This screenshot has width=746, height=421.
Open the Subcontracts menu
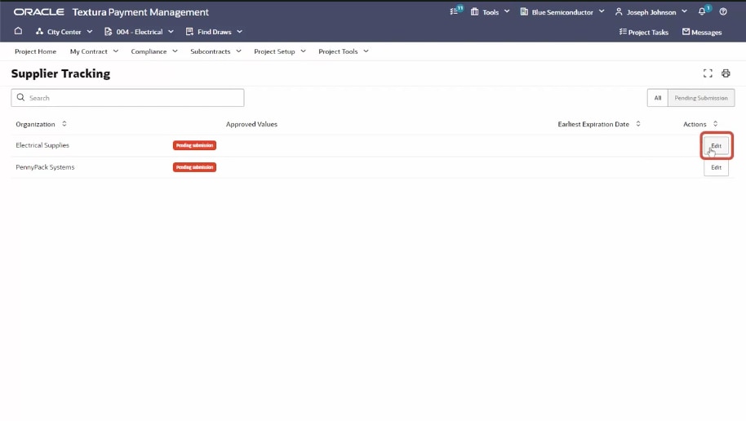pos(215,51)
